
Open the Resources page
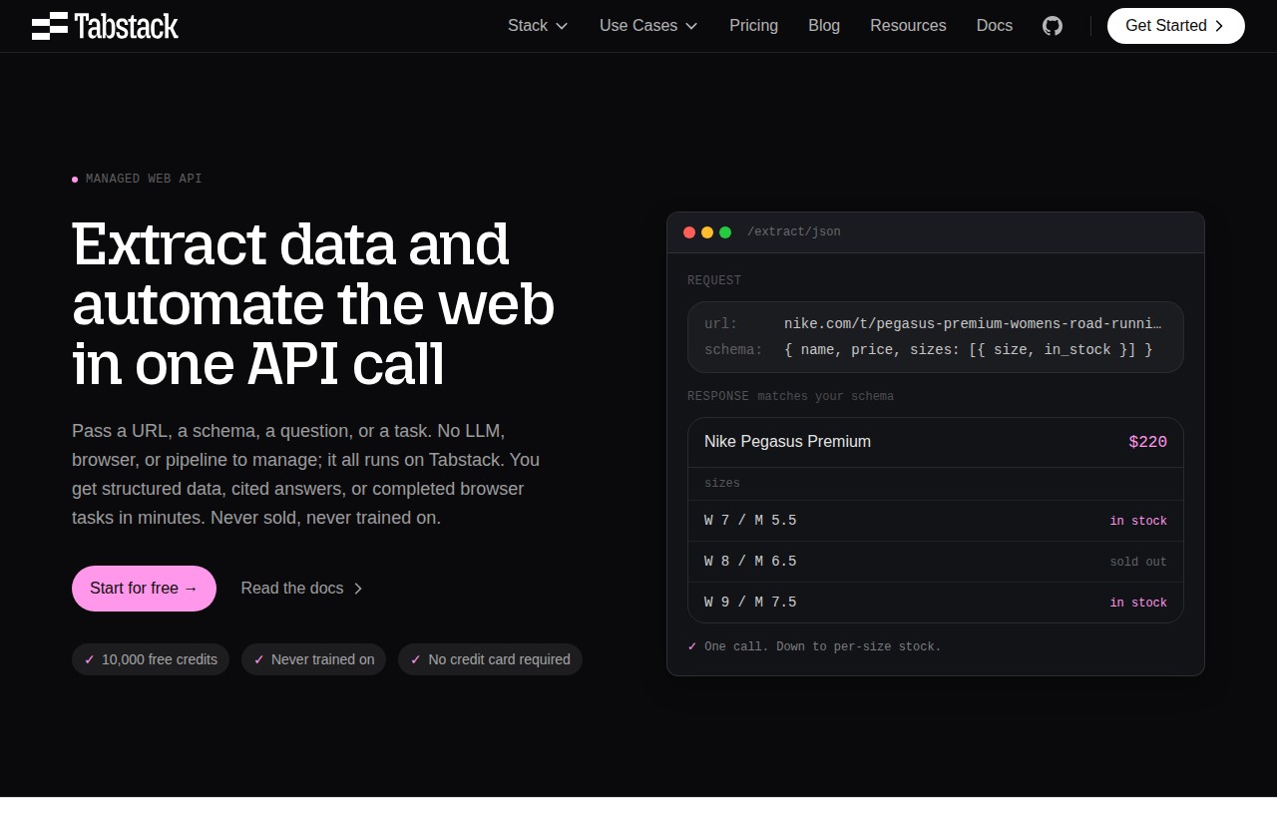tap(908, 26)
